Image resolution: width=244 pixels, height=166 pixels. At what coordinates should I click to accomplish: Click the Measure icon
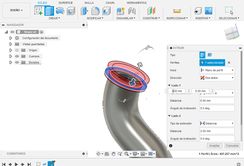click(x=177, y=11)
